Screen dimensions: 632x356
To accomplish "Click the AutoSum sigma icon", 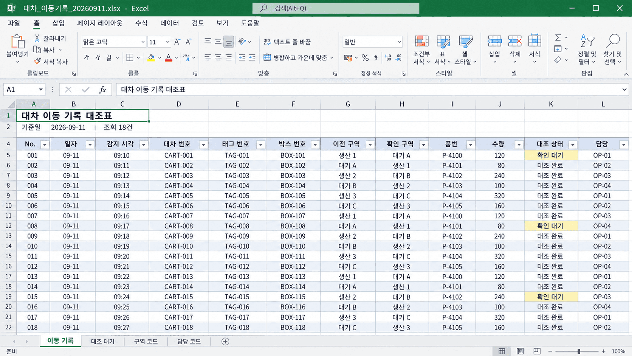I will (558, 37).
